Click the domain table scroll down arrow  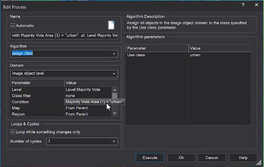tap(115, 114)
